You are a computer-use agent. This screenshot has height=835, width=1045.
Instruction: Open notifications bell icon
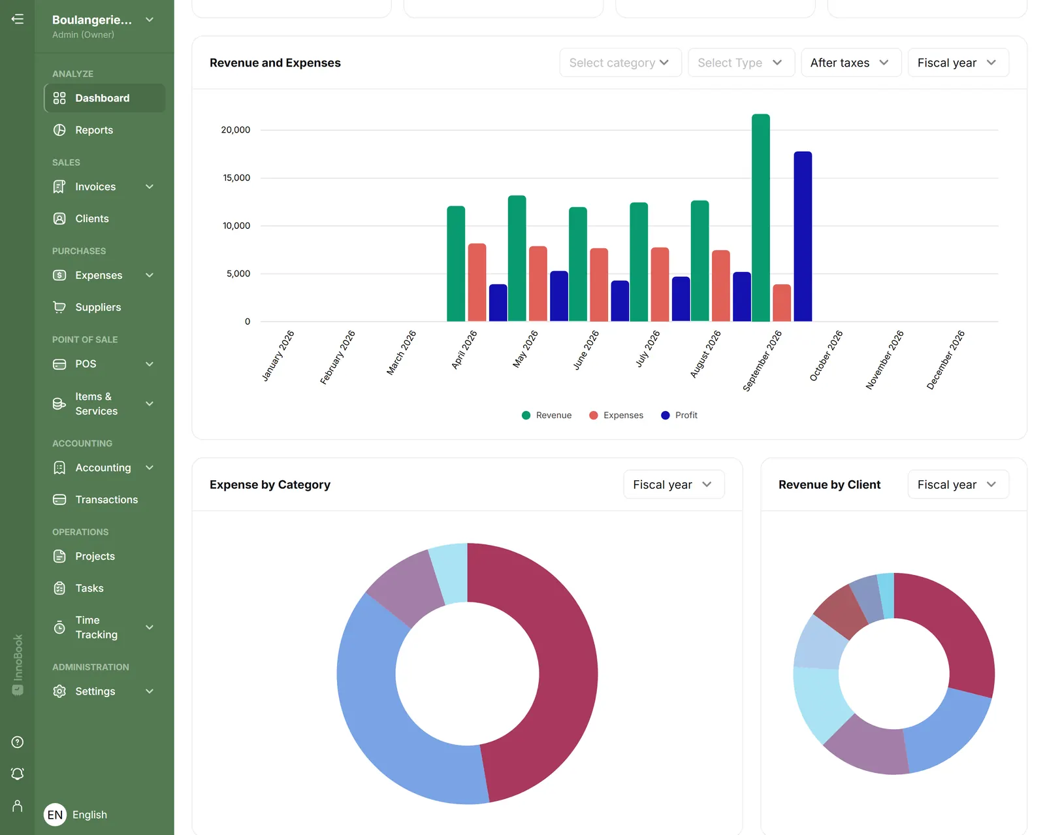tap(18, 774)
